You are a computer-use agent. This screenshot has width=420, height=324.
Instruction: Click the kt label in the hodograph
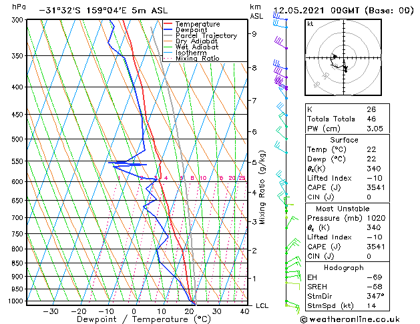click(x=310, y=24)
